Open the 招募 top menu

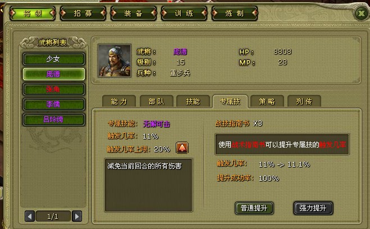tap(83, 13)
